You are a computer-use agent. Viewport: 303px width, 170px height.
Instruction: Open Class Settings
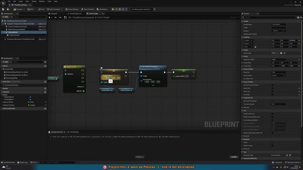tap(72, 9)
